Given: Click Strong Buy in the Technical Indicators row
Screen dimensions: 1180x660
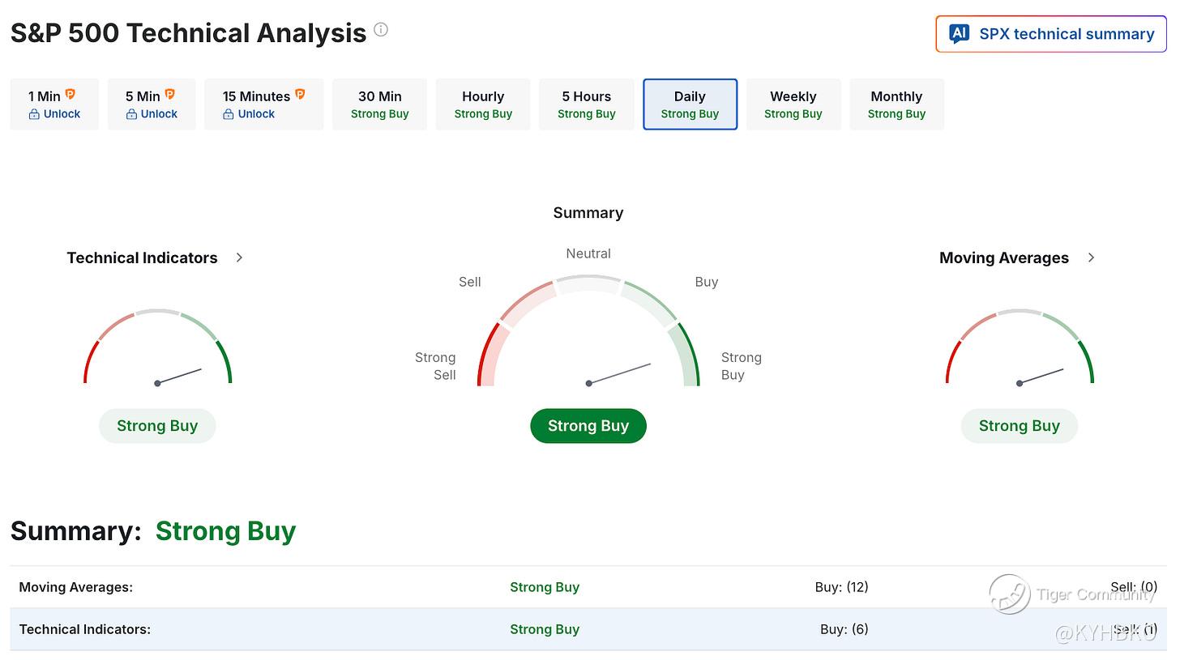Looking at the screenshot, I should tap(545, 629).
